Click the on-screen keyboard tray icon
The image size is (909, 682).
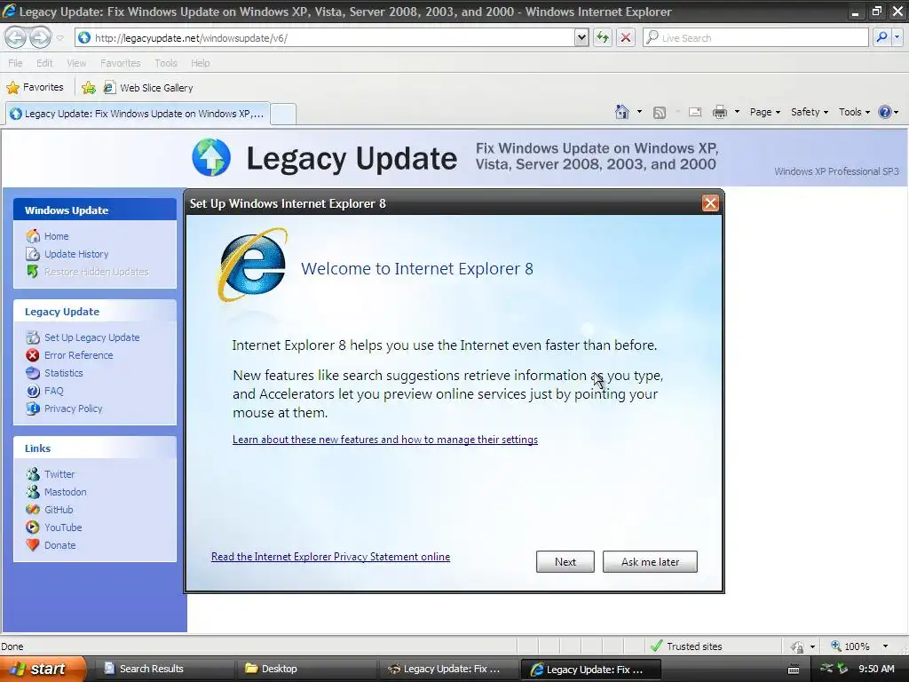794,670
